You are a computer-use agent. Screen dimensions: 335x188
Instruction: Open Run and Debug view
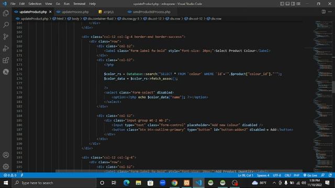pyautogui.click(x=6, y=49)
